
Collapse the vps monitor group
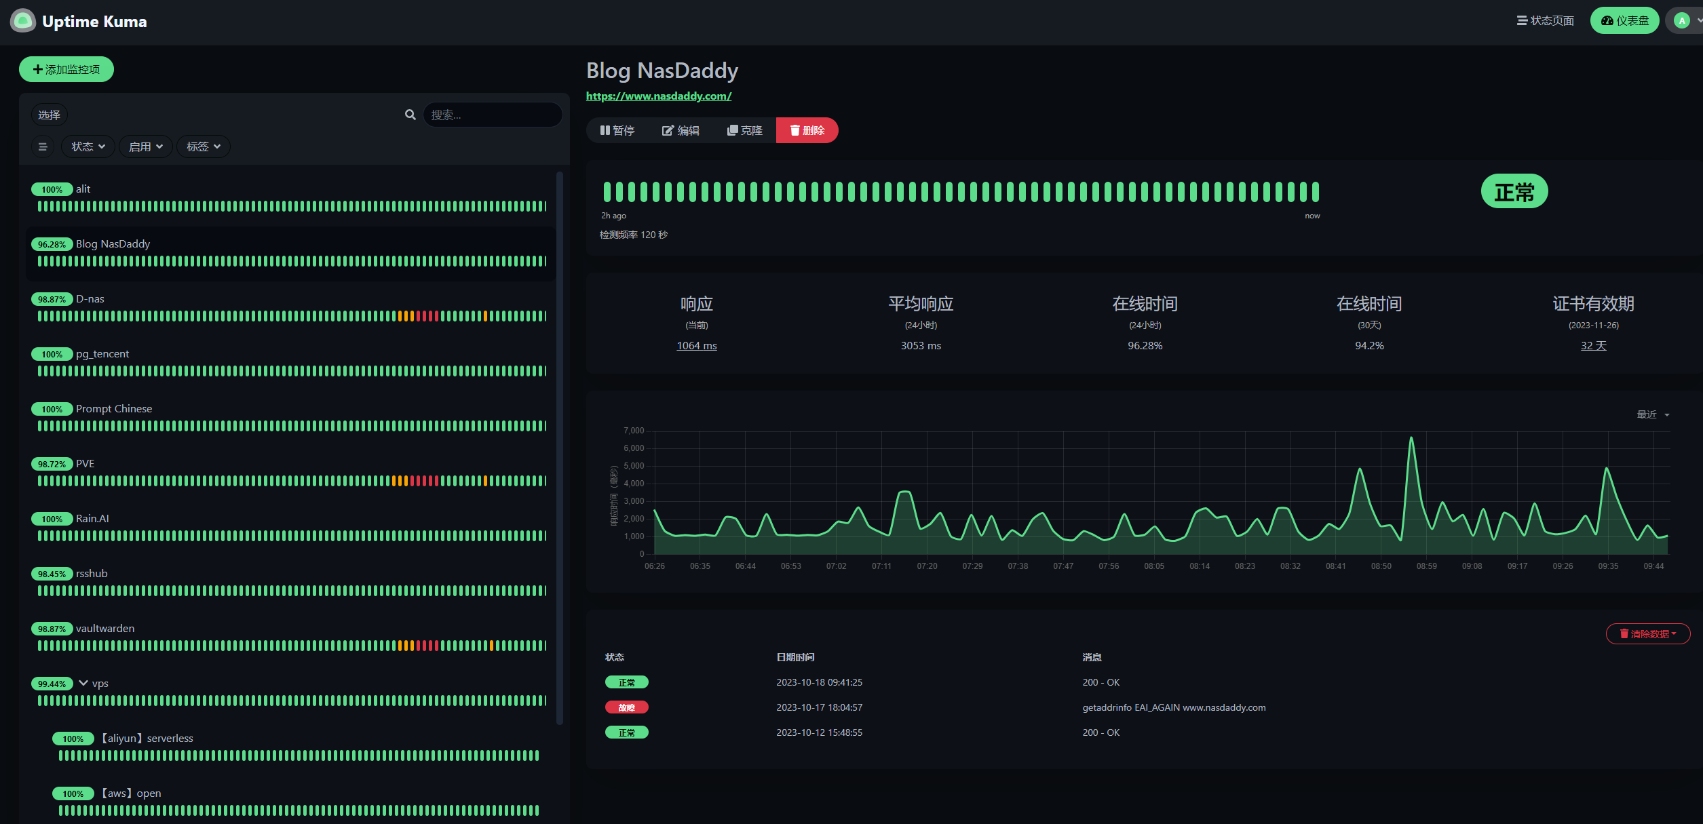(x=83, y=683)
